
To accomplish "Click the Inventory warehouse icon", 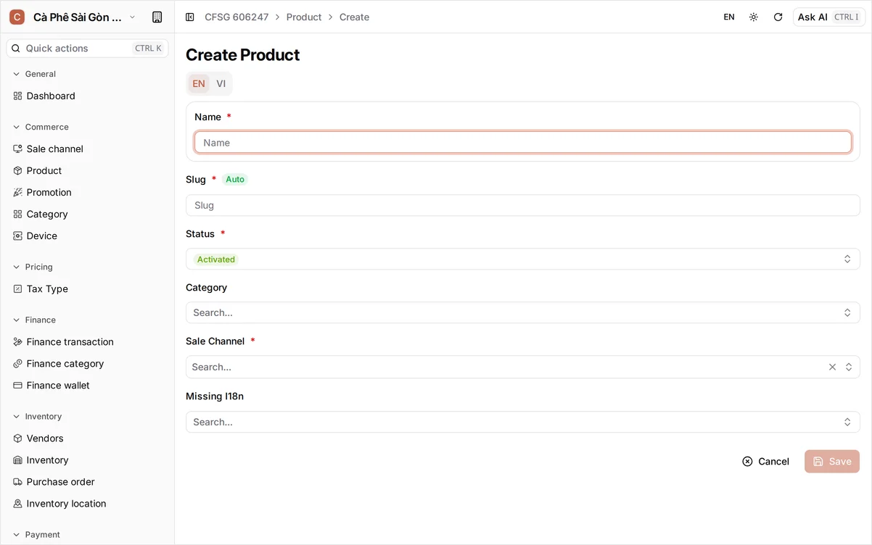I will click(18, 459).
